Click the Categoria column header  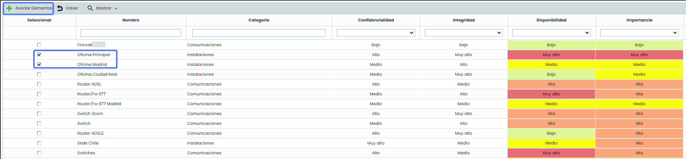[x=259, y=20]
